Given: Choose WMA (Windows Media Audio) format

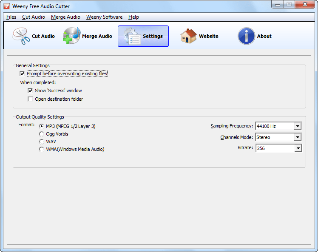Looking at the screenshot, I should click(41, 149).
